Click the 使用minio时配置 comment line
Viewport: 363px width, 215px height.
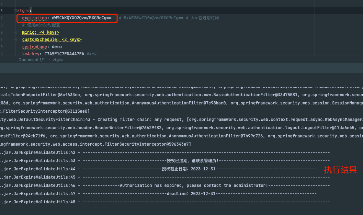click(x=41, y=25)
